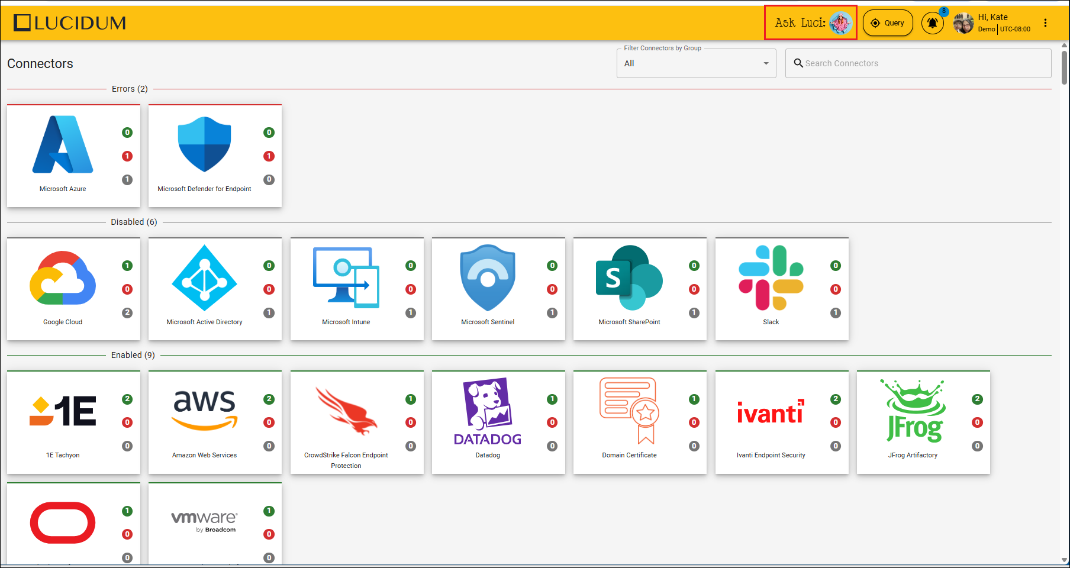Open the Microsoft Defender for Endpoint shield icon
Screen dimensions: 1070x568
[x=204, y=144]
